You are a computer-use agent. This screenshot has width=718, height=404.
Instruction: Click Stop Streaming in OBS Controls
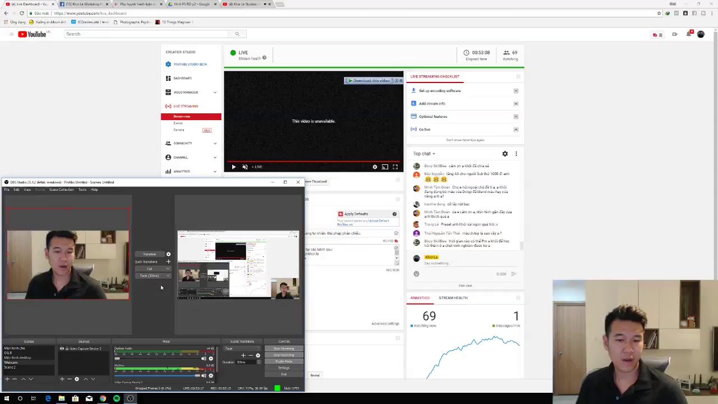point(284,349)
